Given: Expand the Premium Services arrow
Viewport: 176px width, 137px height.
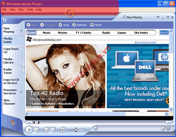Looking at the screenshot, I should [21, 92].
